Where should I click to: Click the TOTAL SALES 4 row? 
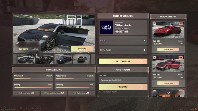(x=123, y=50)
